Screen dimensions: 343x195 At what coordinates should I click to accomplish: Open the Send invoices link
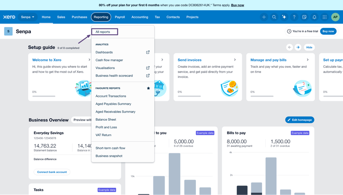click(x=190, y=60)
